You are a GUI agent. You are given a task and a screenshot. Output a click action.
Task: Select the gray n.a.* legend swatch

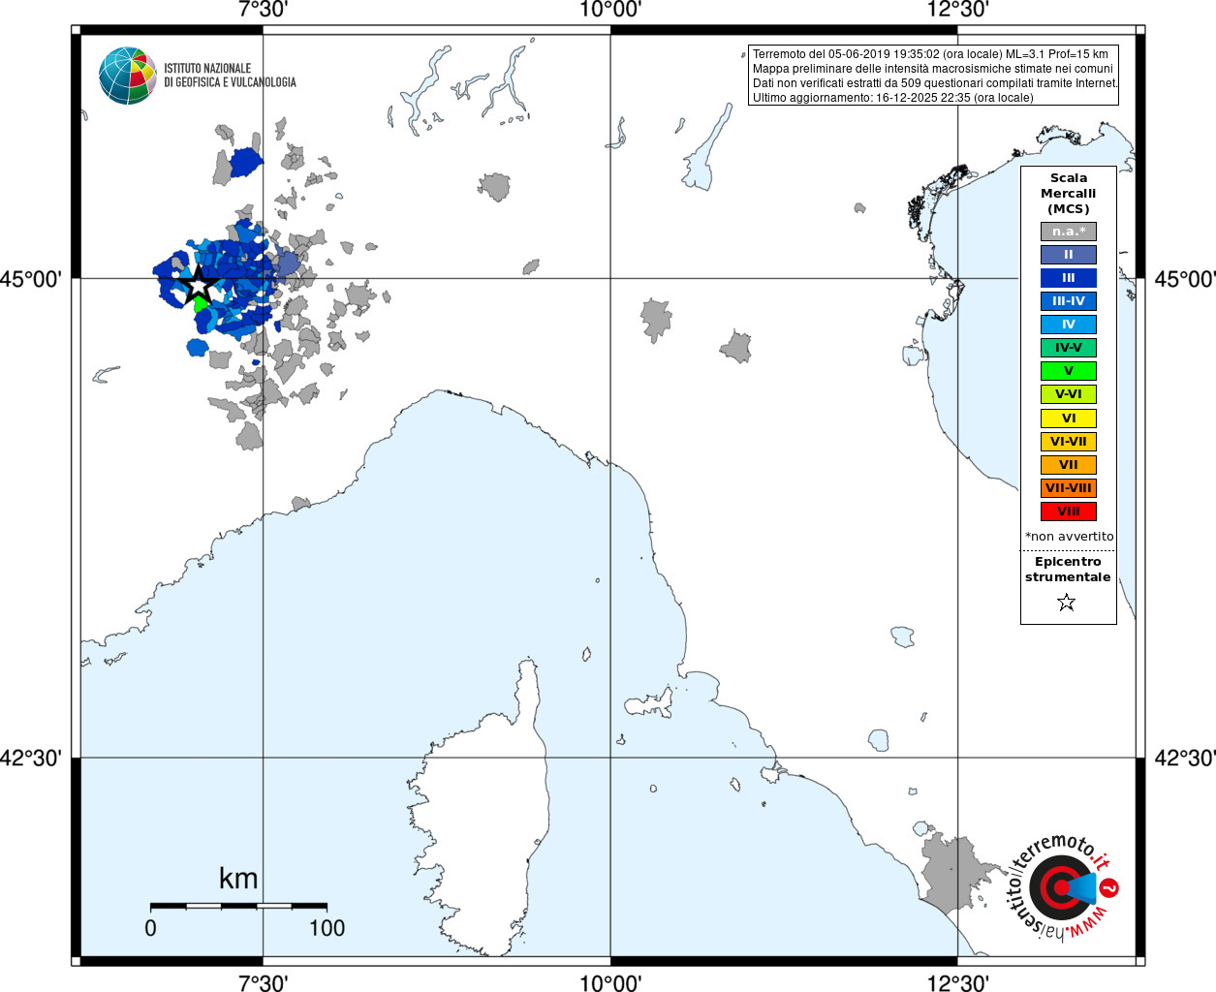pos(1069,232)
